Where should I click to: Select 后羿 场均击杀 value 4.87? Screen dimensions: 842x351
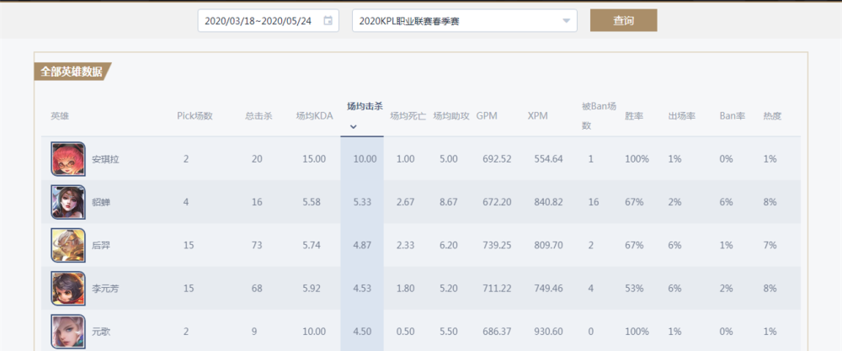coord(362,245)
